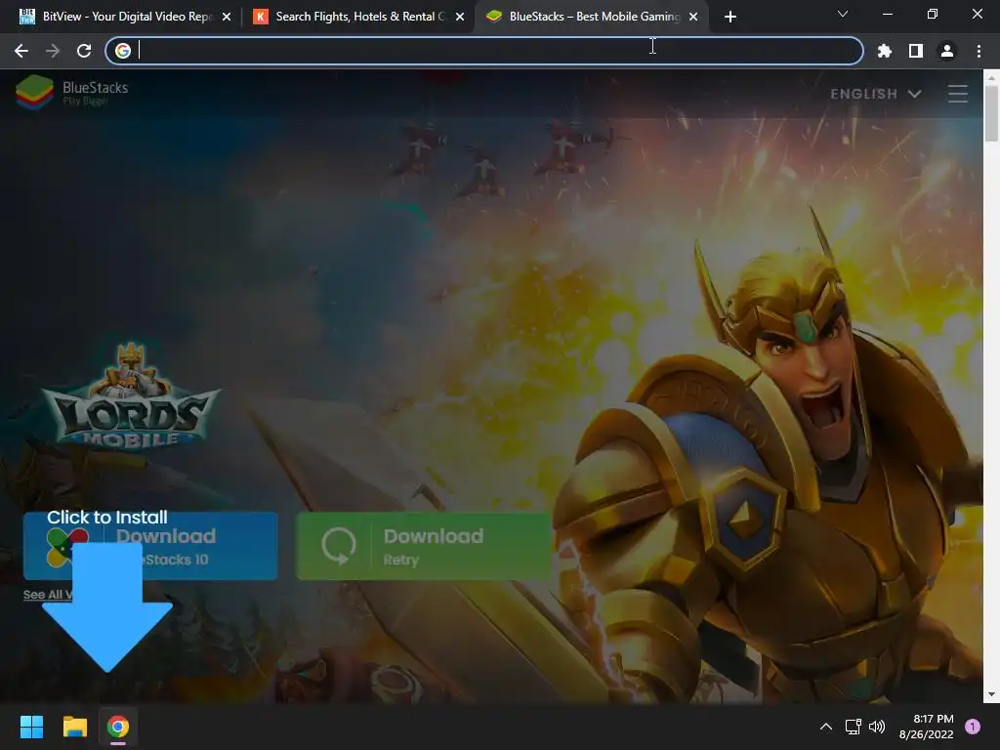The width and height of the screenshot is (1000, 750).
Task: Open the Extensions puzzle icon
Action: click(885, 51)
